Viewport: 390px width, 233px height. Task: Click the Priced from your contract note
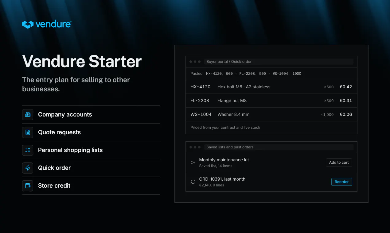coord(225,128)
